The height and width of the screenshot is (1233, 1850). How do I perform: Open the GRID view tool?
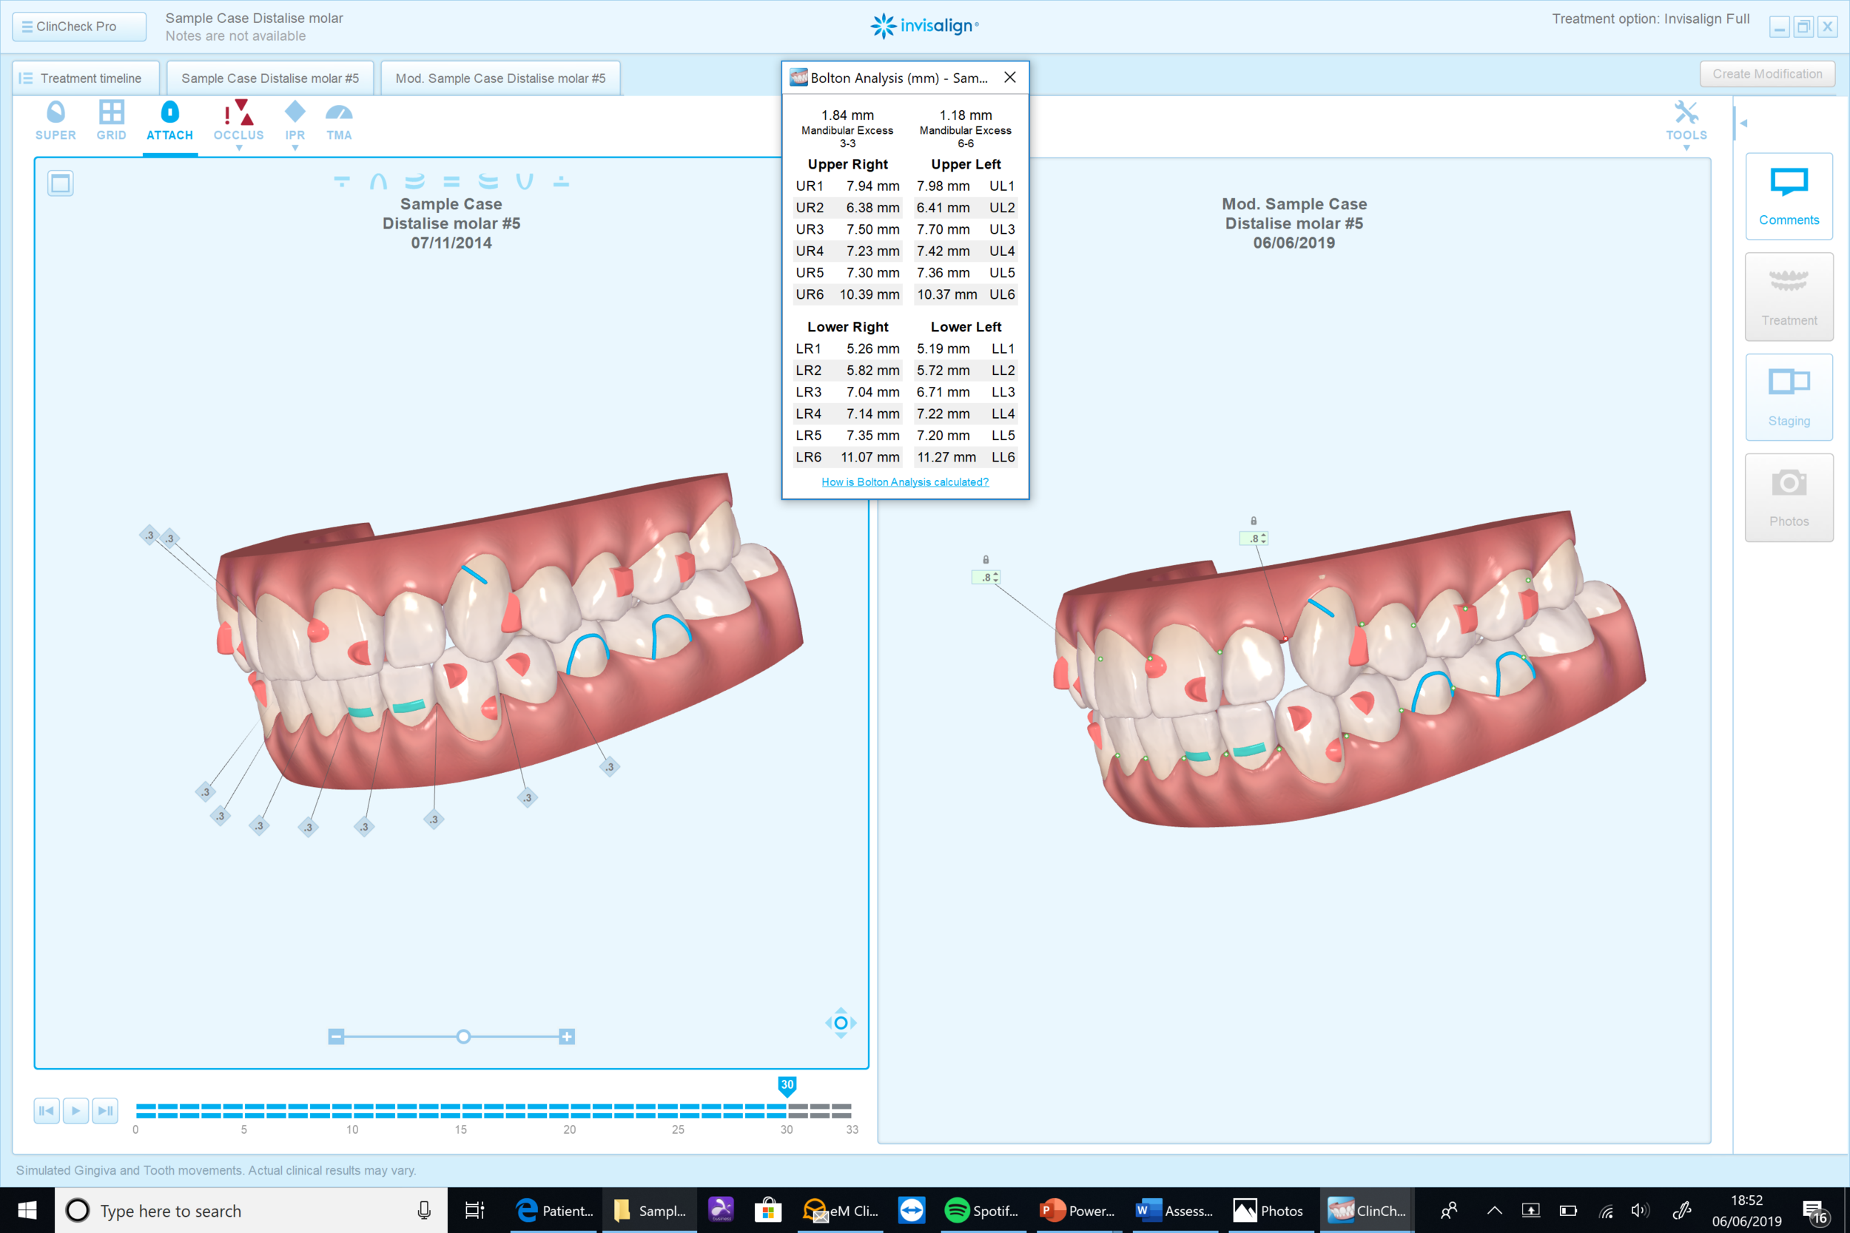(111, 120)
